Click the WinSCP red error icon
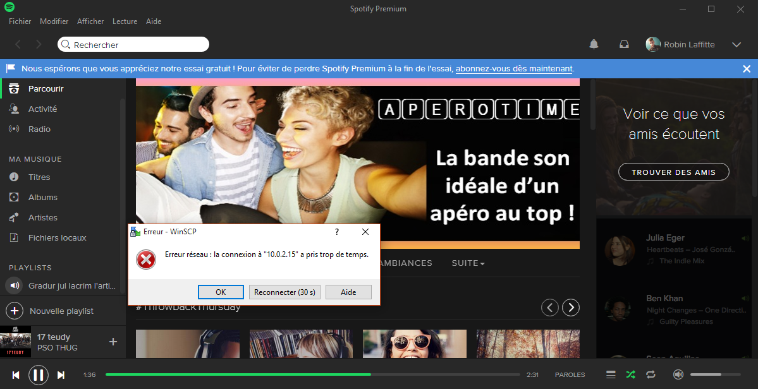This screenshot has height=389, width=758. click(x=146, y=259)
